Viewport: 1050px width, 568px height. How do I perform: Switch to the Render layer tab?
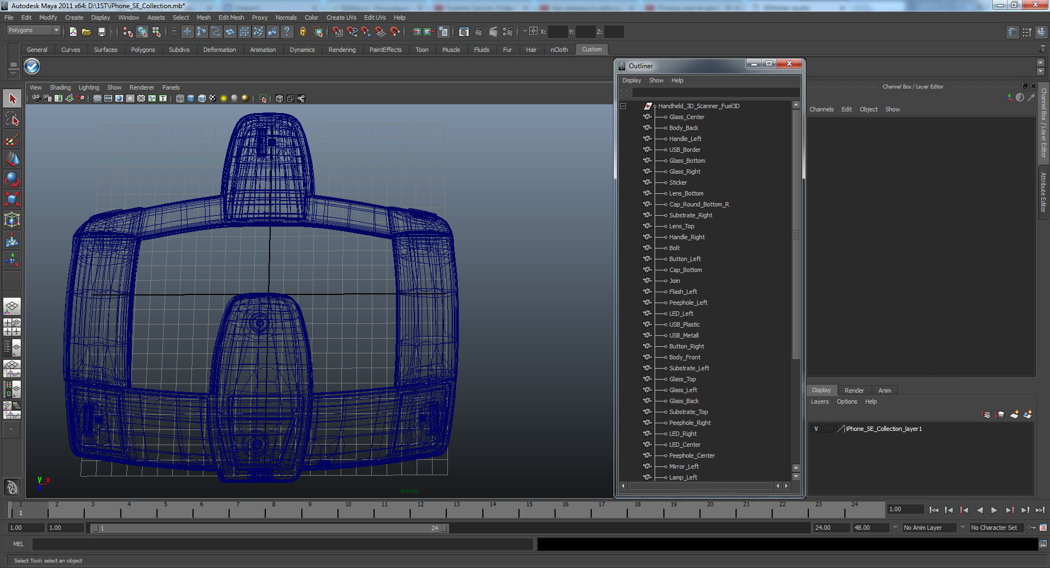click(854, 390)
